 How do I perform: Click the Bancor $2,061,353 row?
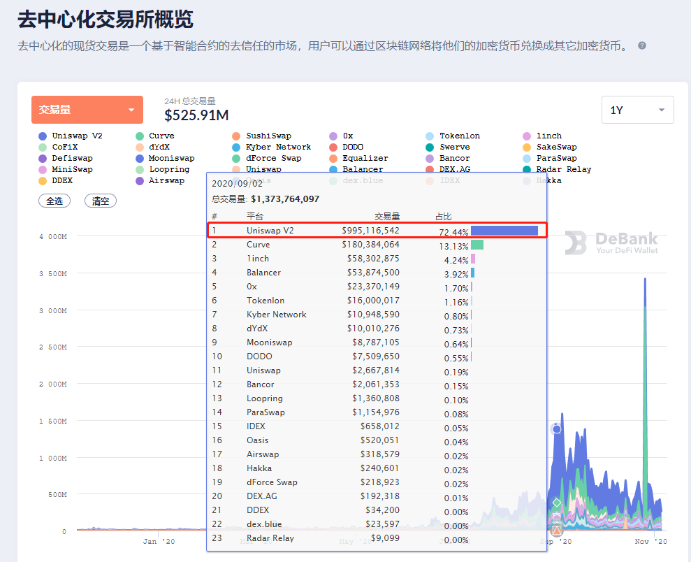377,384
